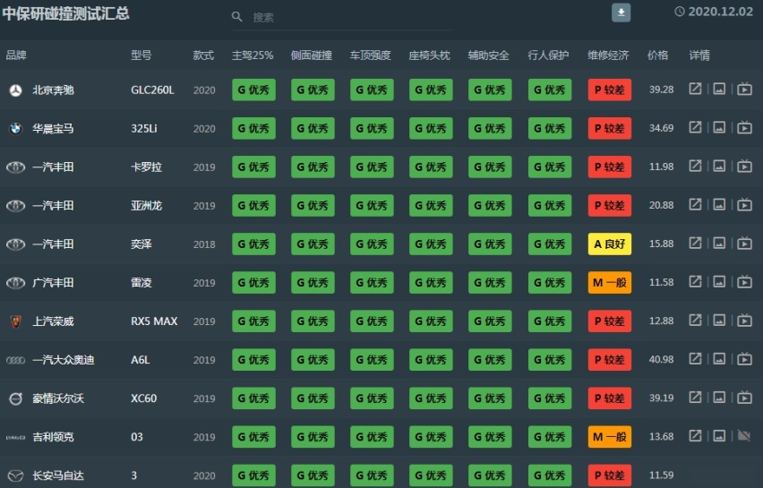Click the download button at top

click(x=621, y=13)
